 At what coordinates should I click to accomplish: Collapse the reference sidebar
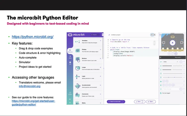click(103, 35)
